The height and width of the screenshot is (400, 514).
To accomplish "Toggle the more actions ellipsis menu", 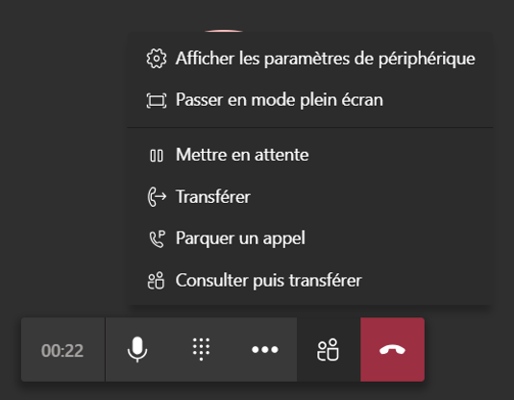I will (x=265, y=349).
